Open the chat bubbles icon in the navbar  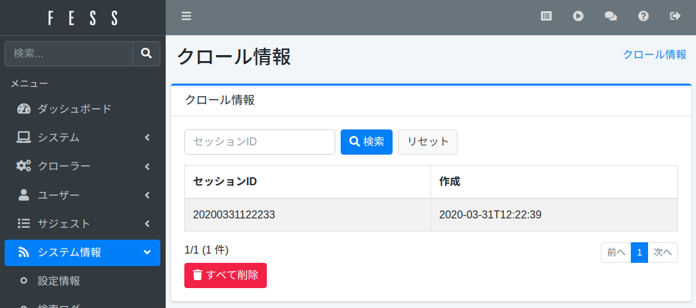[x=610, y=17]
